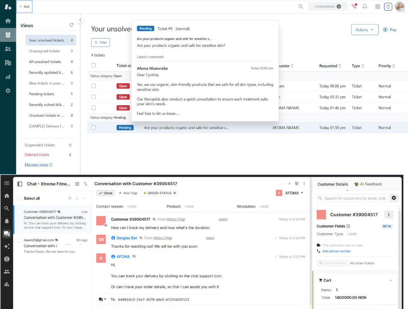Click the Play button
412x309 pixels.
coord(390,30)
